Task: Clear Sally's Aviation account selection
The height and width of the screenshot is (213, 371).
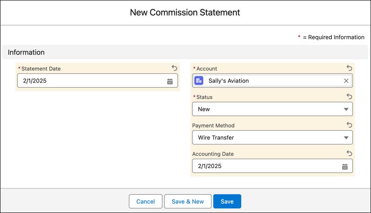Action: click(346, 81)
